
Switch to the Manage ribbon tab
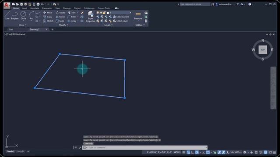(67, 8)
